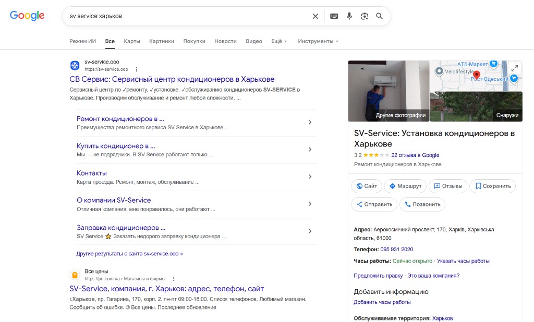The image size is (534, 322).
Task: Click the Все цены site favicon
Action: click(75, 275)
